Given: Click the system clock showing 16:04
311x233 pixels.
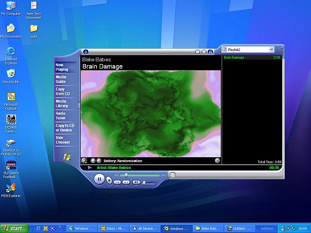Looking at the screenshot, I should click(x=302, y=229).
